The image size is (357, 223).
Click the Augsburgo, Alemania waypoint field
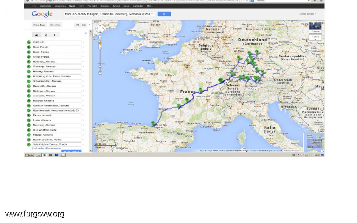[57, 96]
